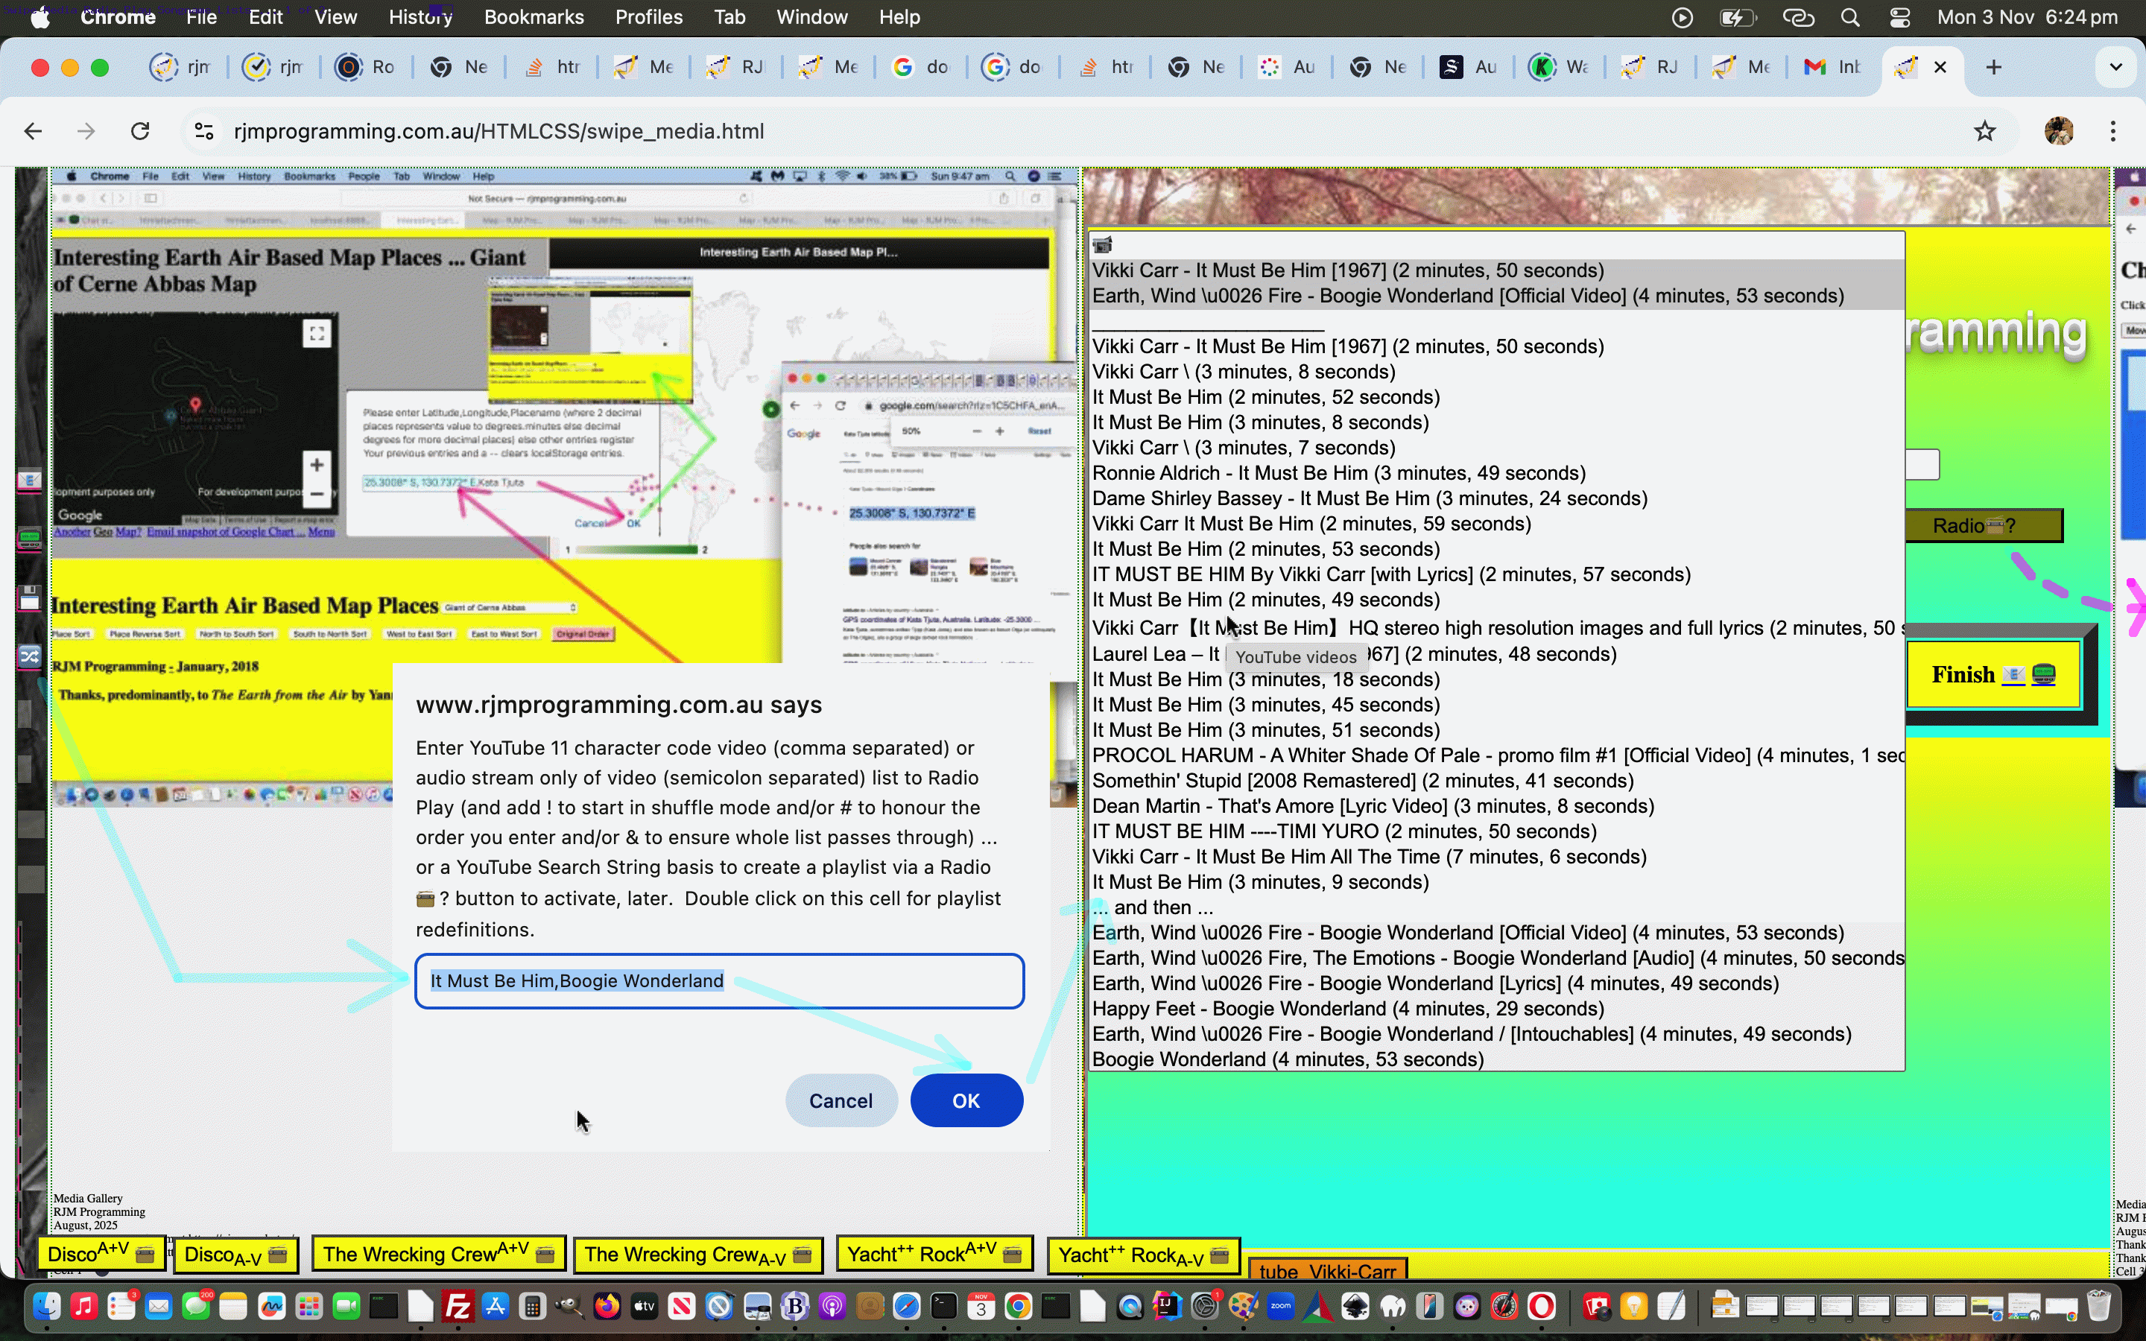Screen dimensions: 2146x1341
Task: Click the green pager sidebar icon
Action: [29, 537]
